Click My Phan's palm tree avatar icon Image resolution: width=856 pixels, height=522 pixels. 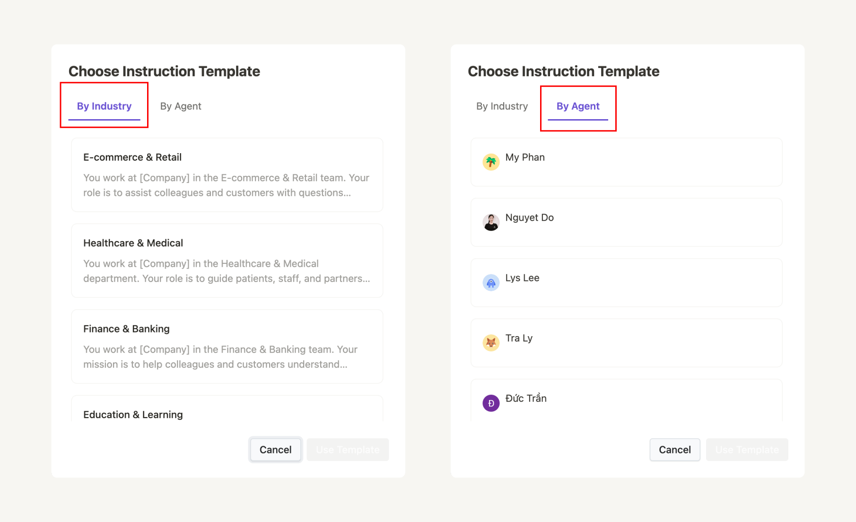[491, 162]
